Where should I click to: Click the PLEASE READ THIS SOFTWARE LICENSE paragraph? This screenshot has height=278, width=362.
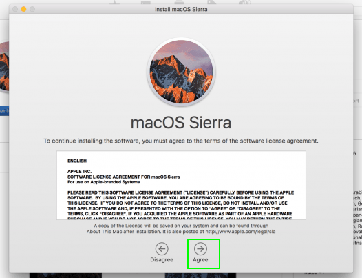coord(180,206)
